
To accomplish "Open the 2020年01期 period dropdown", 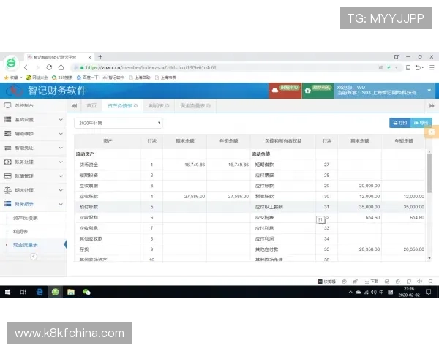I will [118, 123].
